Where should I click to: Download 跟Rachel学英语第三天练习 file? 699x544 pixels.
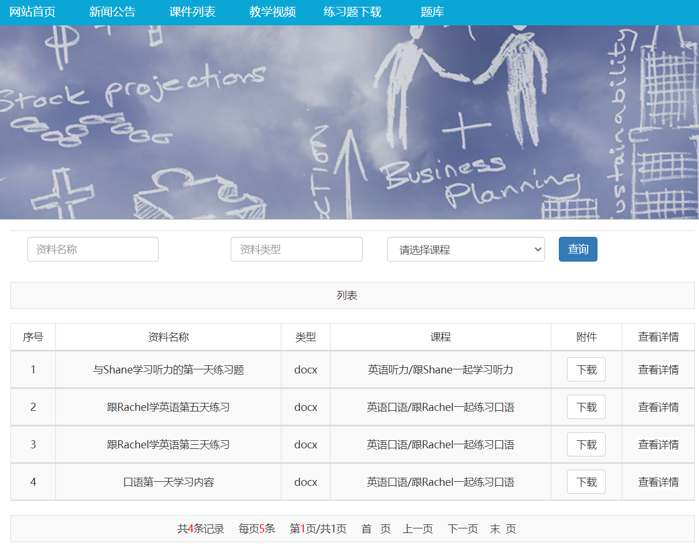tap(586, 444)
